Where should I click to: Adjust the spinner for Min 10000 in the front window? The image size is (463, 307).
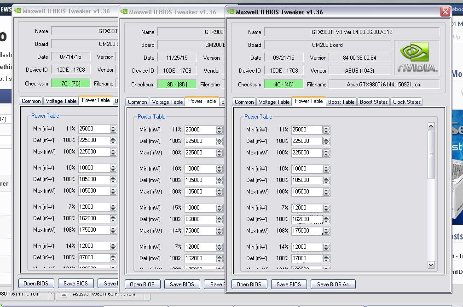[326, 169]
